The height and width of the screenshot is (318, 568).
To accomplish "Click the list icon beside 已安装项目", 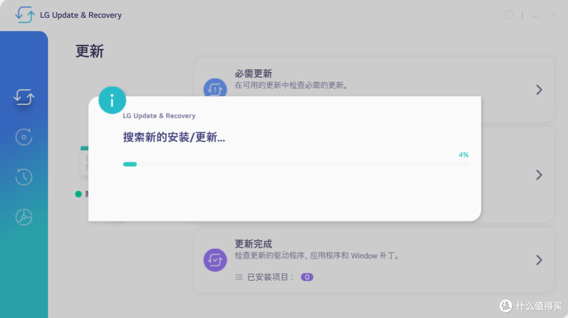I will 239,277.
